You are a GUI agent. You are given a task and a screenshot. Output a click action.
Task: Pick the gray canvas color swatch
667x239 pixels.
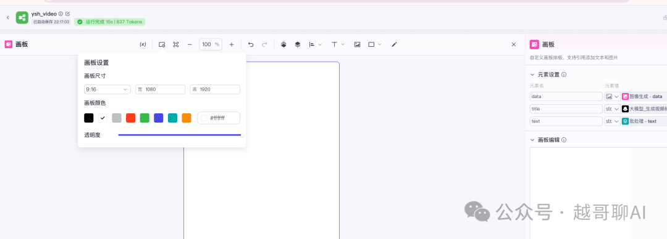click(x=117, y=118)
